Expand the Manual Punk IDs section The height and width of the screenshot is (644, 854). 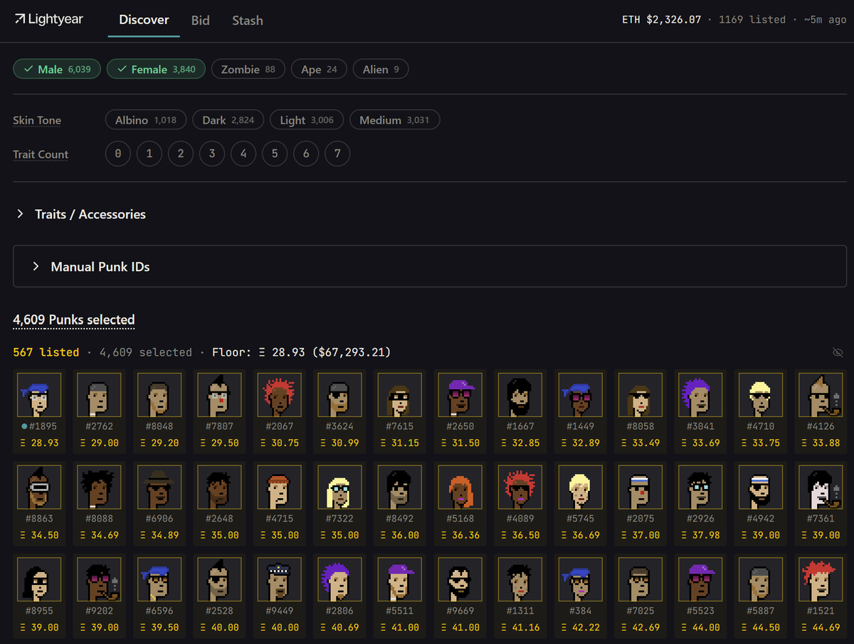(430, 267)
